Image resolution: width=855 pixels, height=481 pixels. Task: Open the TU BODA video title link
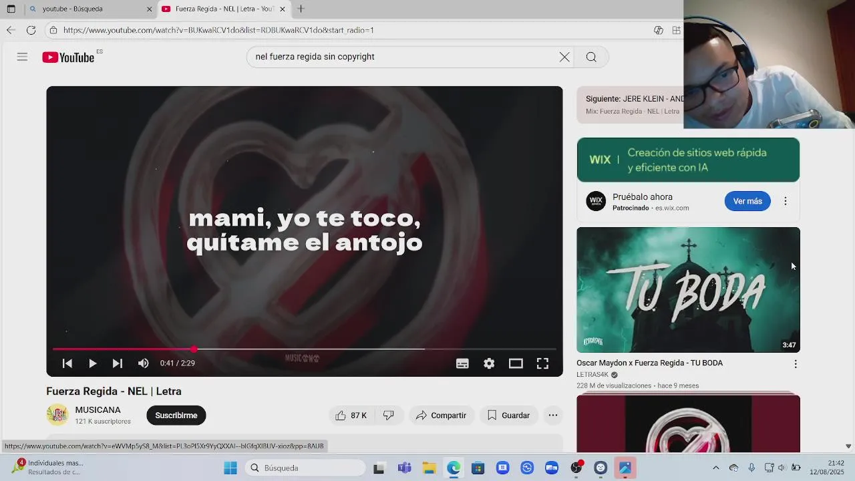pyautogui.click(x=649, y=363)
